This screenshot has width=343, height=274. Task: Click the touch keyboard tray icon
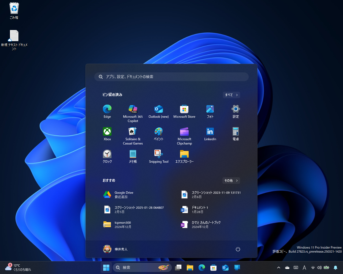click(x=296, y=268)
